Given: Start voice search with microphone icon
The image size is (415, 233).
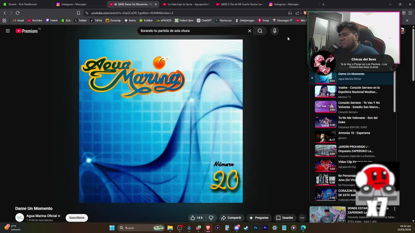Looking at the screenshot, I should click(x=275, y=31).
